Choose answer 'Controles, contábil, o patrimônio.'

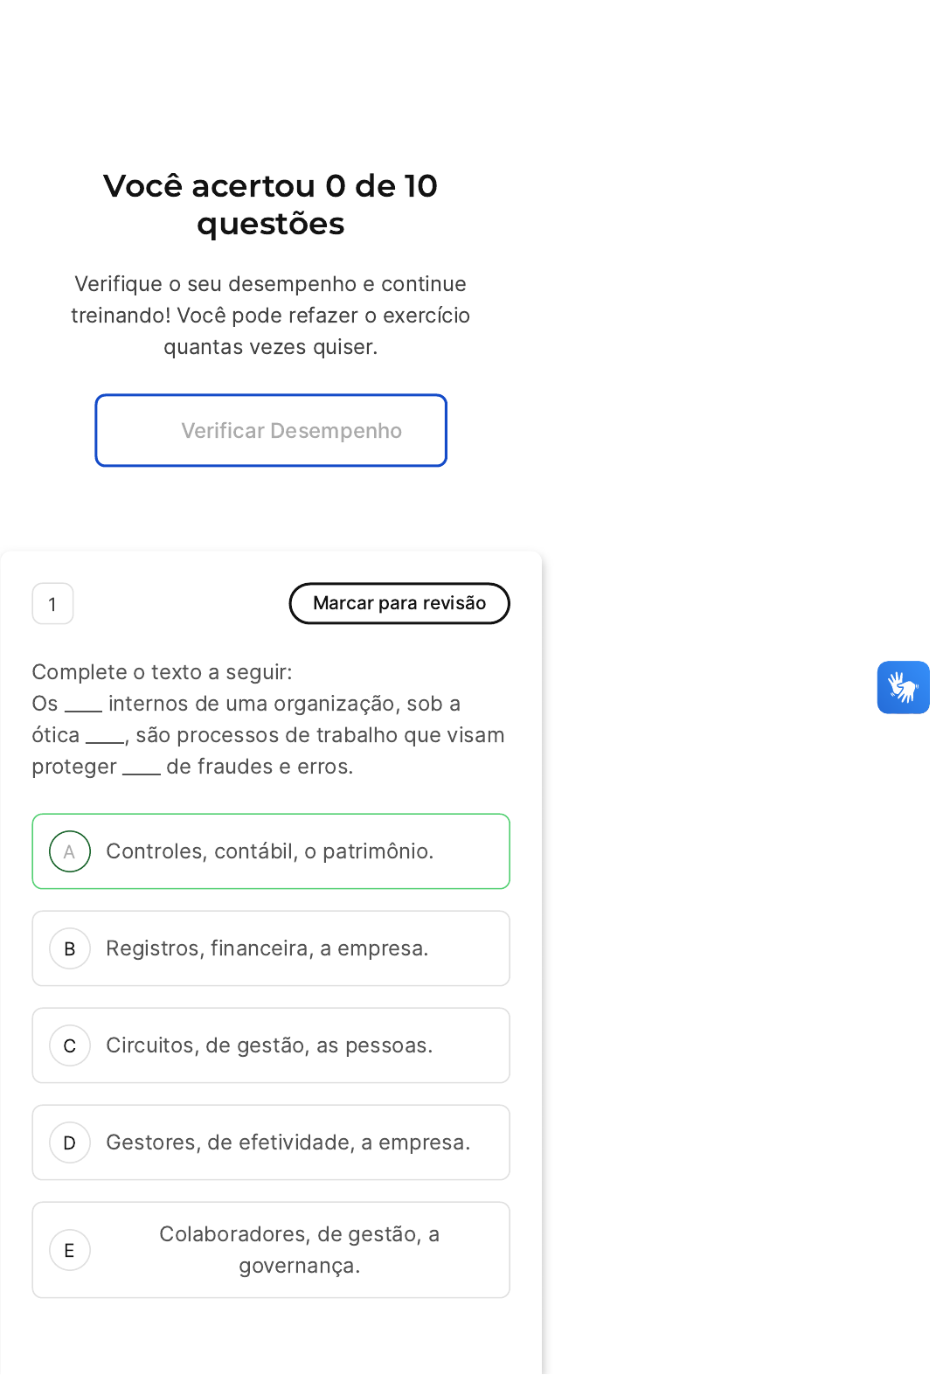pos(269,851)
